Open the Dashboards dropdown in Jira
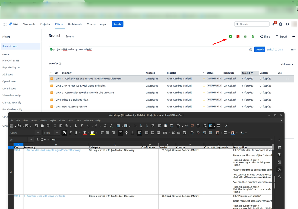Screen dimensions: 298x209 (x=76, y=24)
